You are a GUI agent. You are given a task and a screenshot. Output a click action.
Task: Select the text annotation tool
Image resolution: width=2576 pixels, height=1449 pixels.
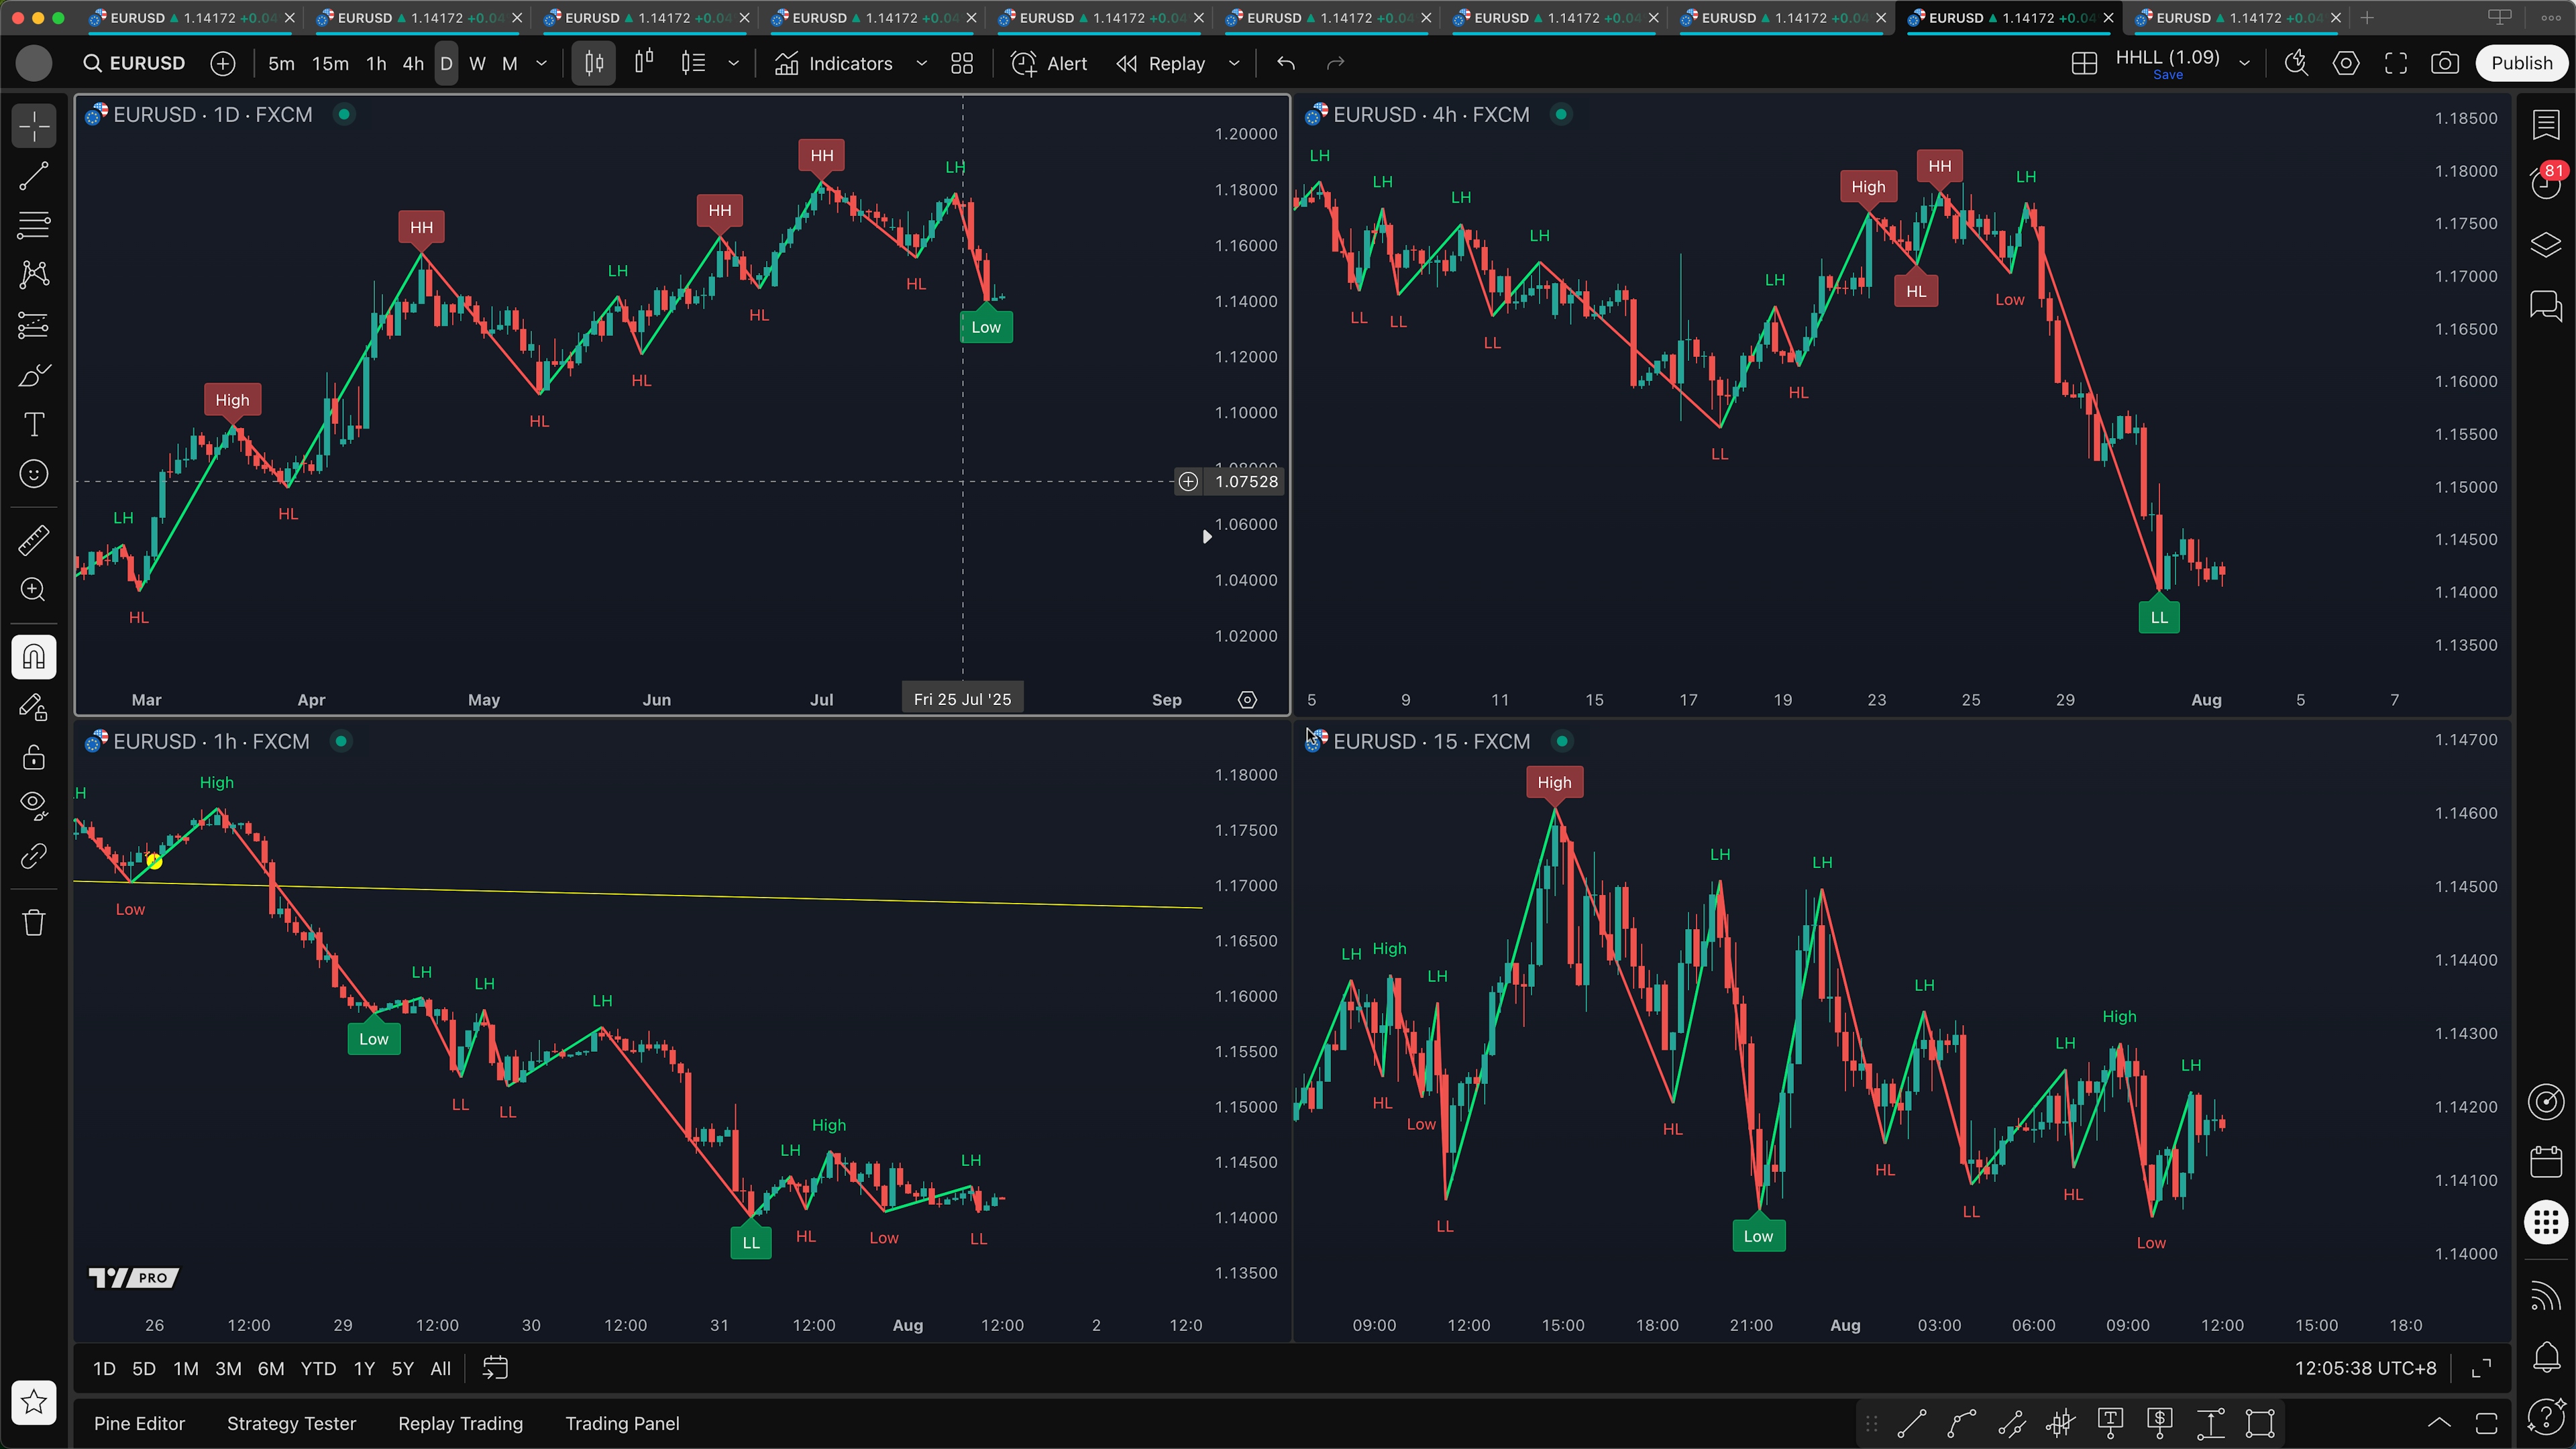[34, 424]
